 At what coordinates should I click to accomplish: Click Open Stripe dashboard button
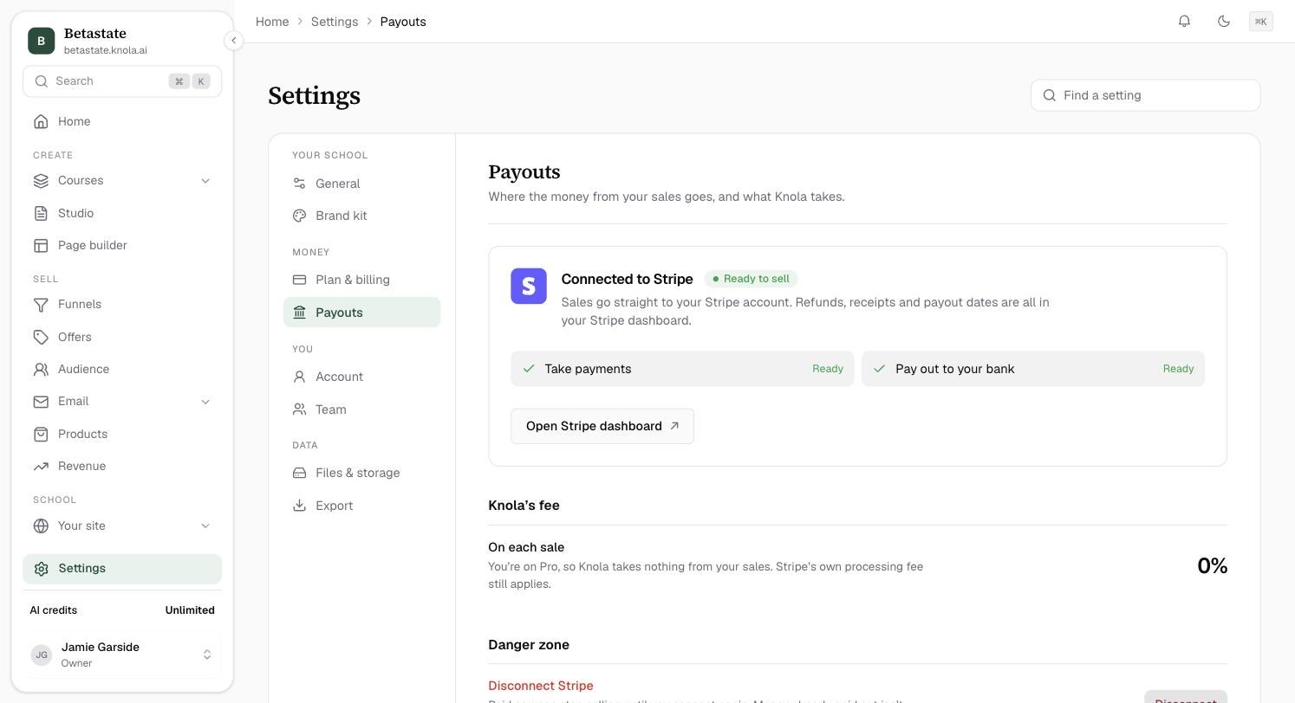[x=602, y=426]
